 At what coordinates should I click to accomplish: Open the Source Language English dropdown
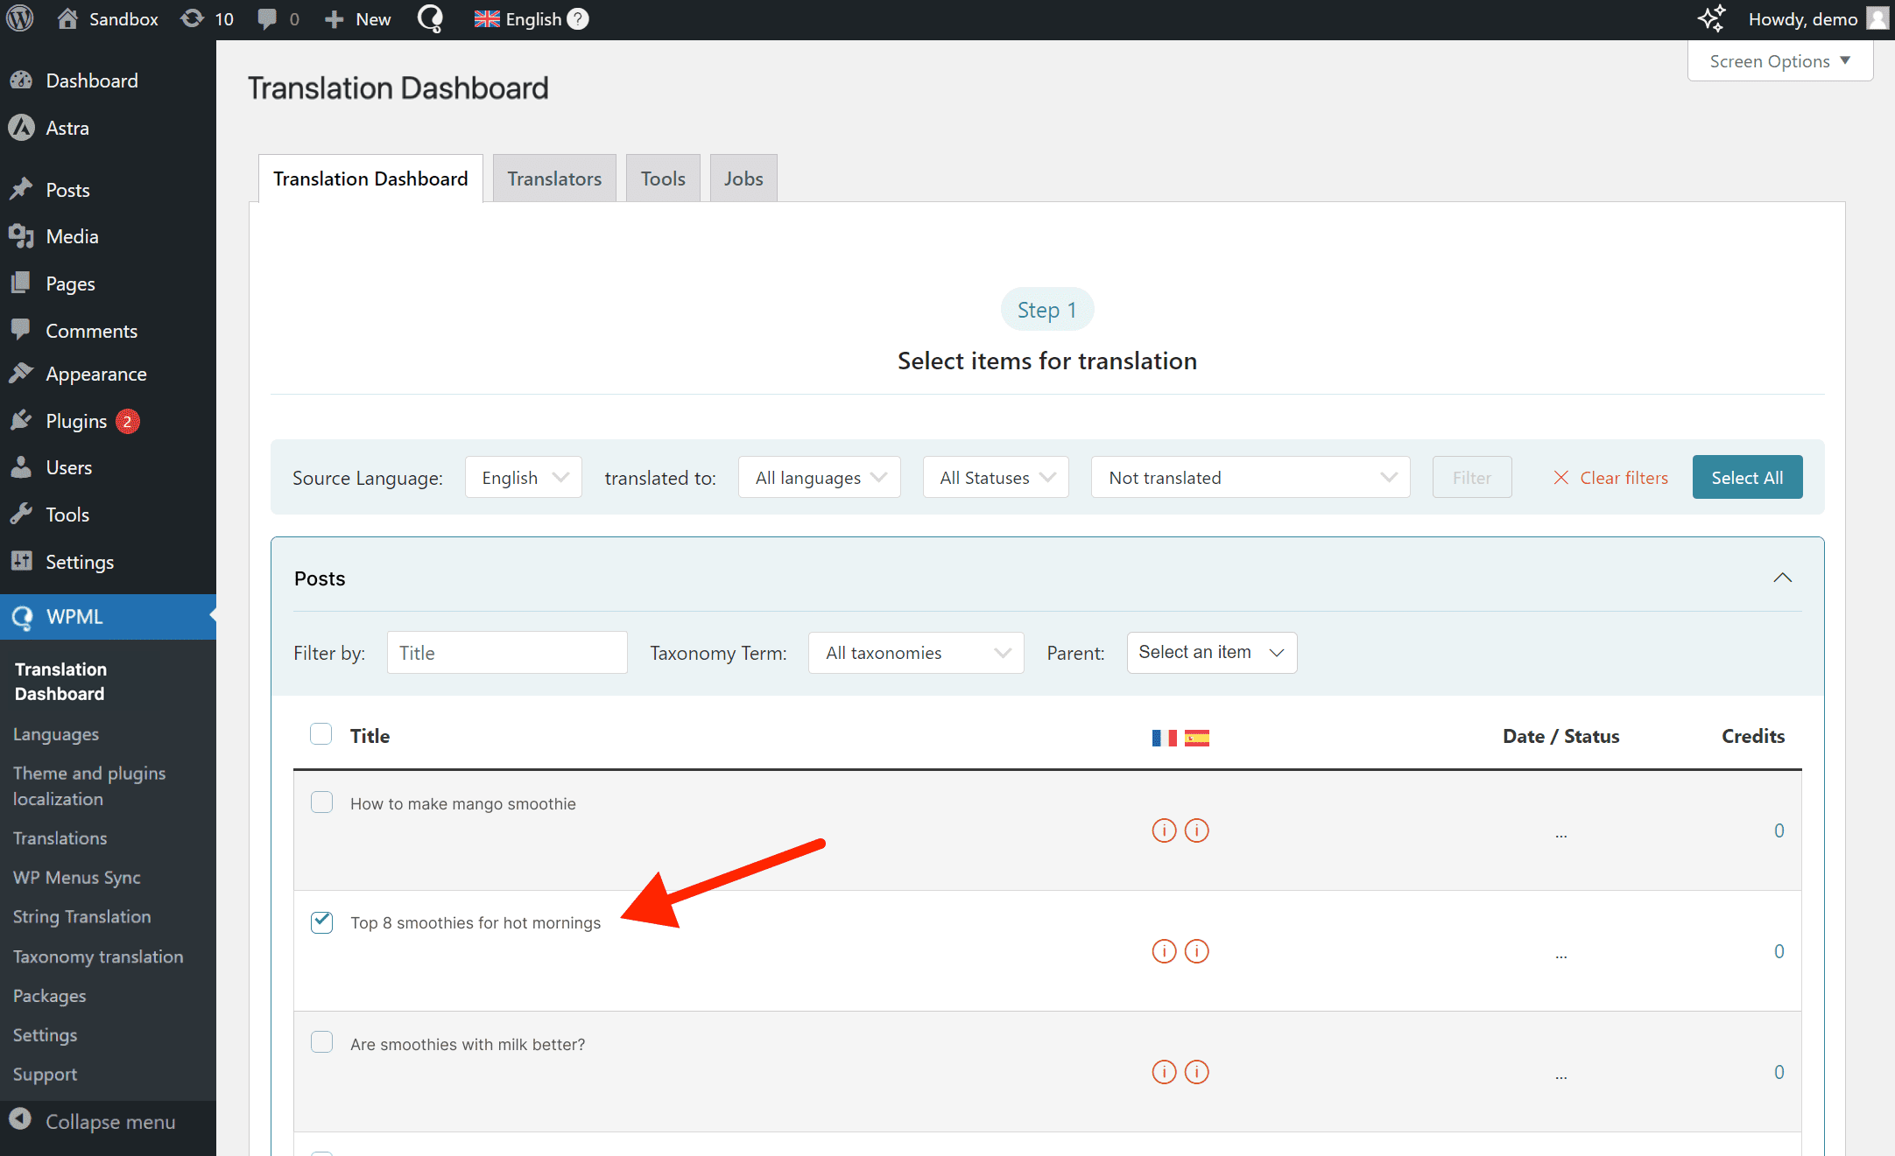524,478
